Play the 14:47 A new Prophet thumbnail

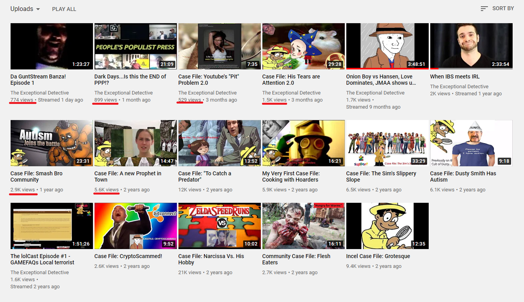click(x=136, y=143)
